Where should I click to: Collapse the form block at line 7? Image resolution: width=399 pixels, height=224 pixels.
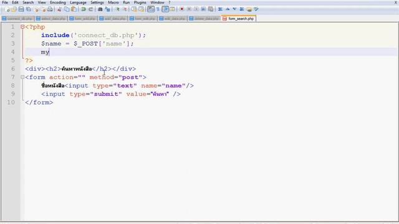(22, 77)
